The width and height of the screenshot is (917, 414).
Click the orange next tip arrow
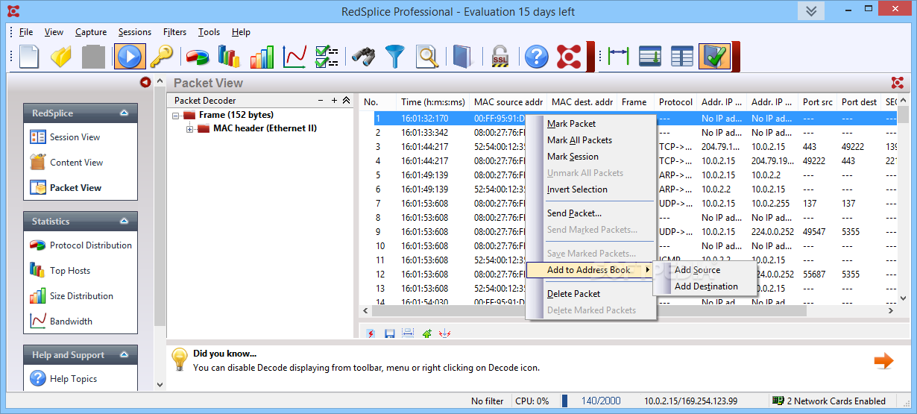tap(883, 361)
